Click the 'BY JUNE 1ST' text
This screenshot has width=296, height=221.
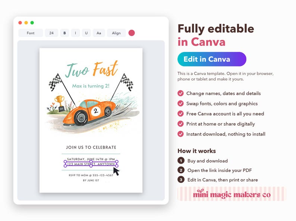[x=91, y=180]
